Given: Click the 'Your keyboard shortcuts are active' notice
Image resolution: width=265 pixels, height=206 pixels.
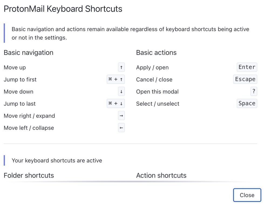Looking at the screenshot, I should (57, 160).
